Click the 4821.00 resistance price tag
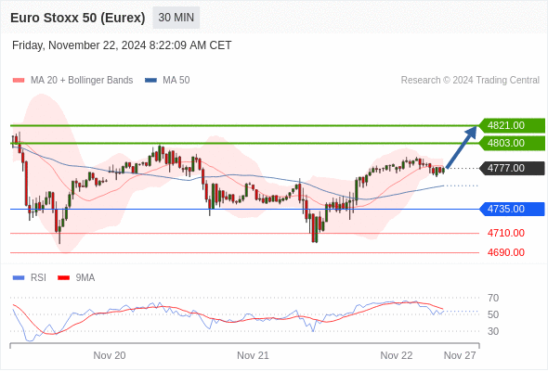The image size is (548, 371). (x=511, y=125)
